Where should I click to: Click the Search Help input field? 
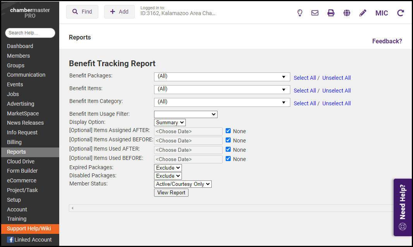pyautogui.click(x=30, y=33)
